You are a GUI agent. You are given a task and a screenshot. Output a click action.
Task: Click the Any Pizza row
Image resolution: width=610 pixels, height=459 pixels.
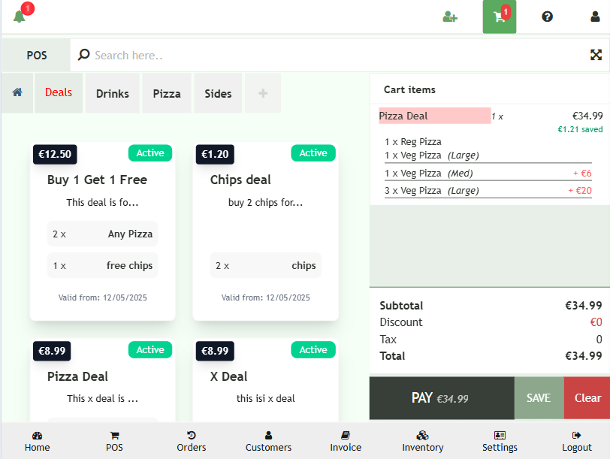(x=103, y=234)
